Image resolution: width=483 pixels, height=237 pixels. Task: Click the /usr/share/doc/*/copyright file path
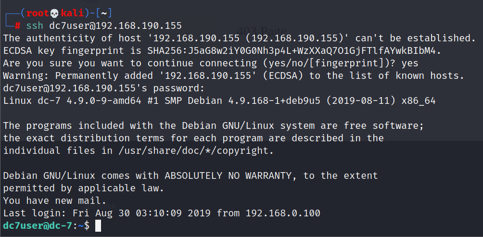[192, 150]
